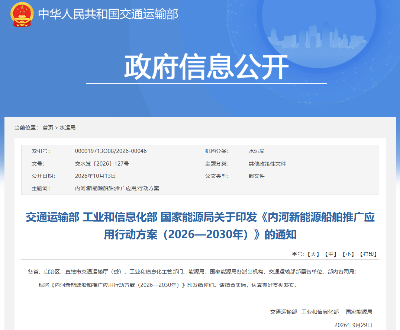Click the 公开日期 label
This screenshot has height=330, width=400.
[43, 176]
